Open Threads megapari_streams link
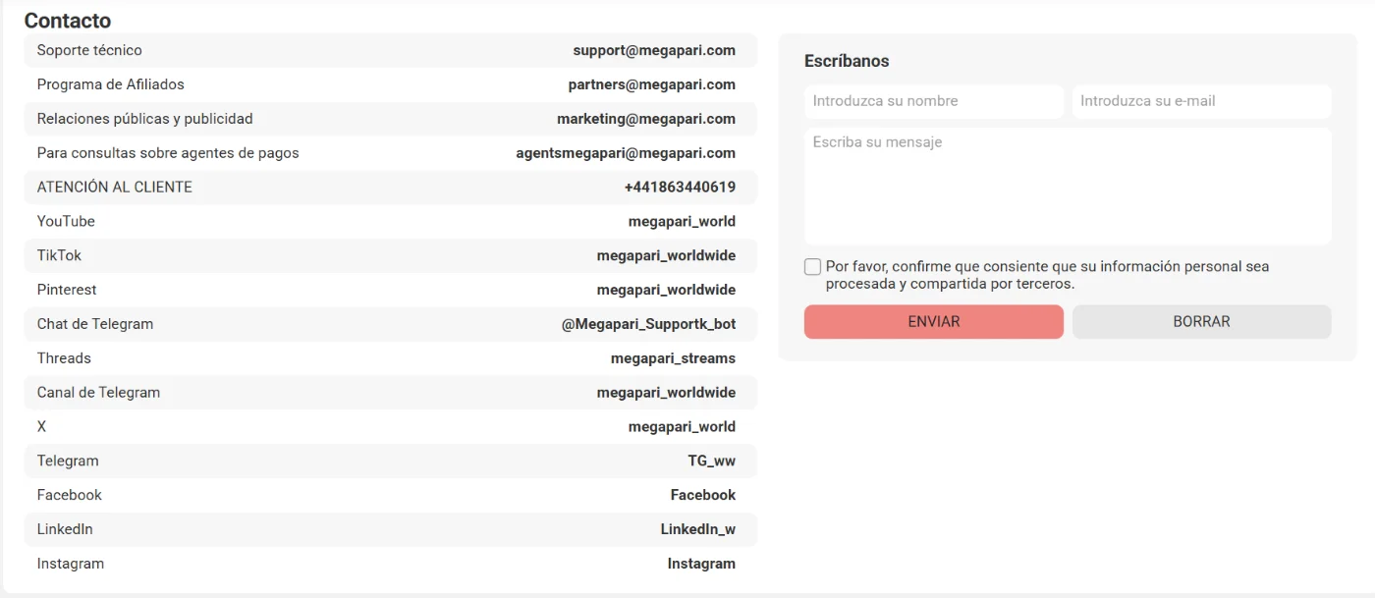Viewport: 1375px width, 598px height. (673, 358)
